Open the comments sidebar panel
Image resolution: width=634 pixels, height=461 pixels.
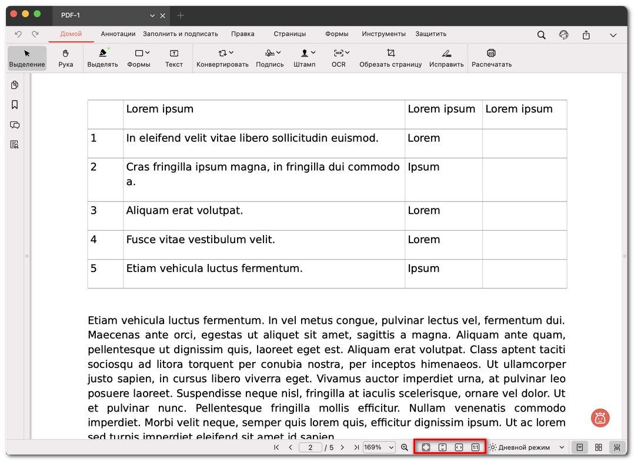tap(15, 125)
